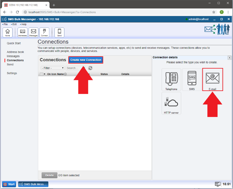The image size is (233, 189).
Task: Open the Filter dropdown
Action: pyautogui.click(x=53, y=68)
